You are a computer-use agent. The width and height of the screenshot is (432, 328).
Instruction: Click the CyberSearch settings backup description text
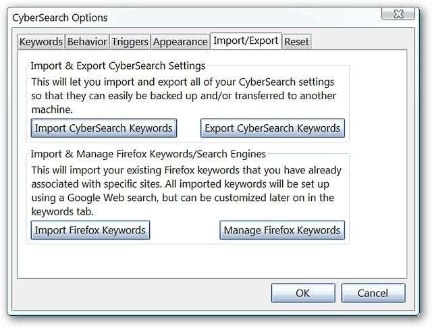[x=182, y=95]
